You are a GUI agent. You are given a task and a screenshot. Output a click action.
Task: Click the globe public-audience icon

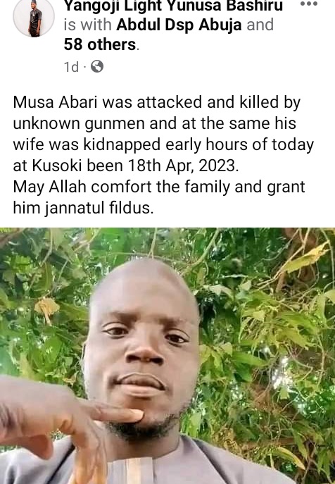[97, 66]
